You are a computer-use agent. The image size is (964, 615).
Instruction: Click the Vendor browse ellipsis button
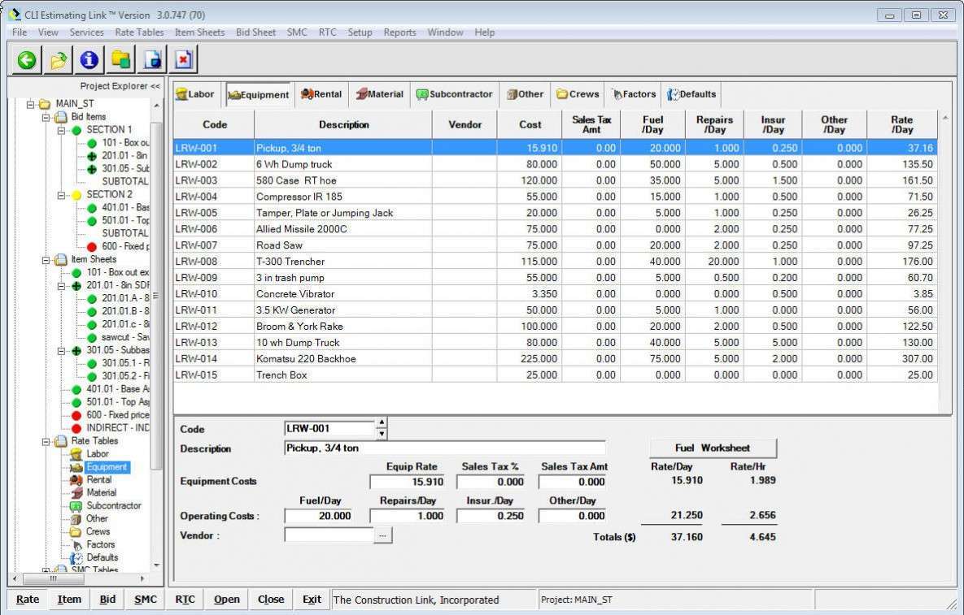tap(382, 536)
